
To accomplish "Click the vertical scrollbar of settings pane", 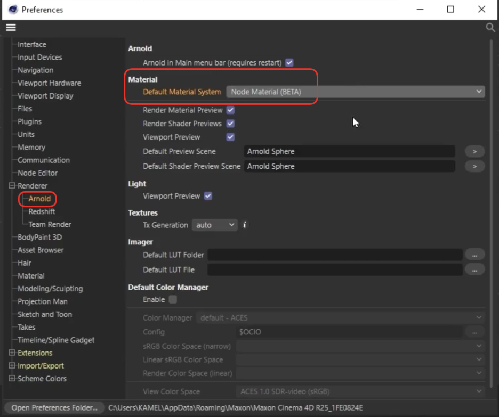I will point(492,213).
